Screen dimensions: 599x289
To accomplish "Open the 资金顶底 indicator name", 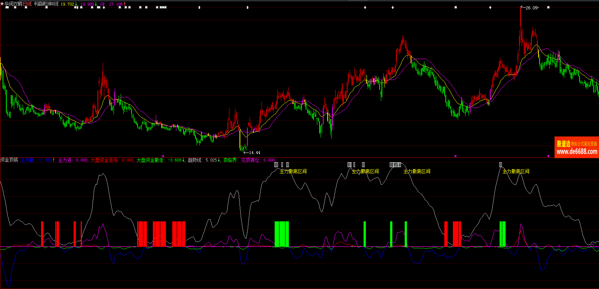I will tap(9, 160).
